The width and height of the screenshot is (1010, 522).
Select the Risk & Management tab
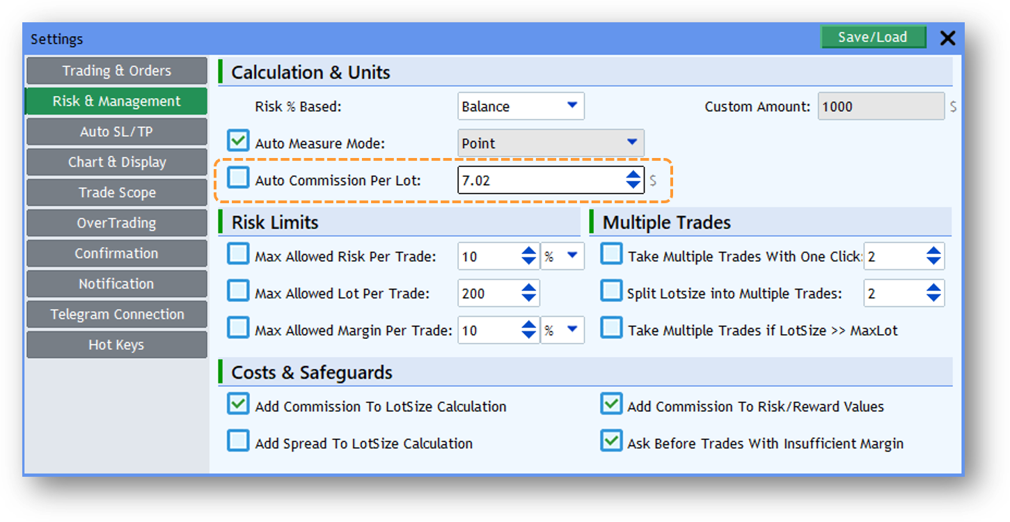click(x=116, y=102)
